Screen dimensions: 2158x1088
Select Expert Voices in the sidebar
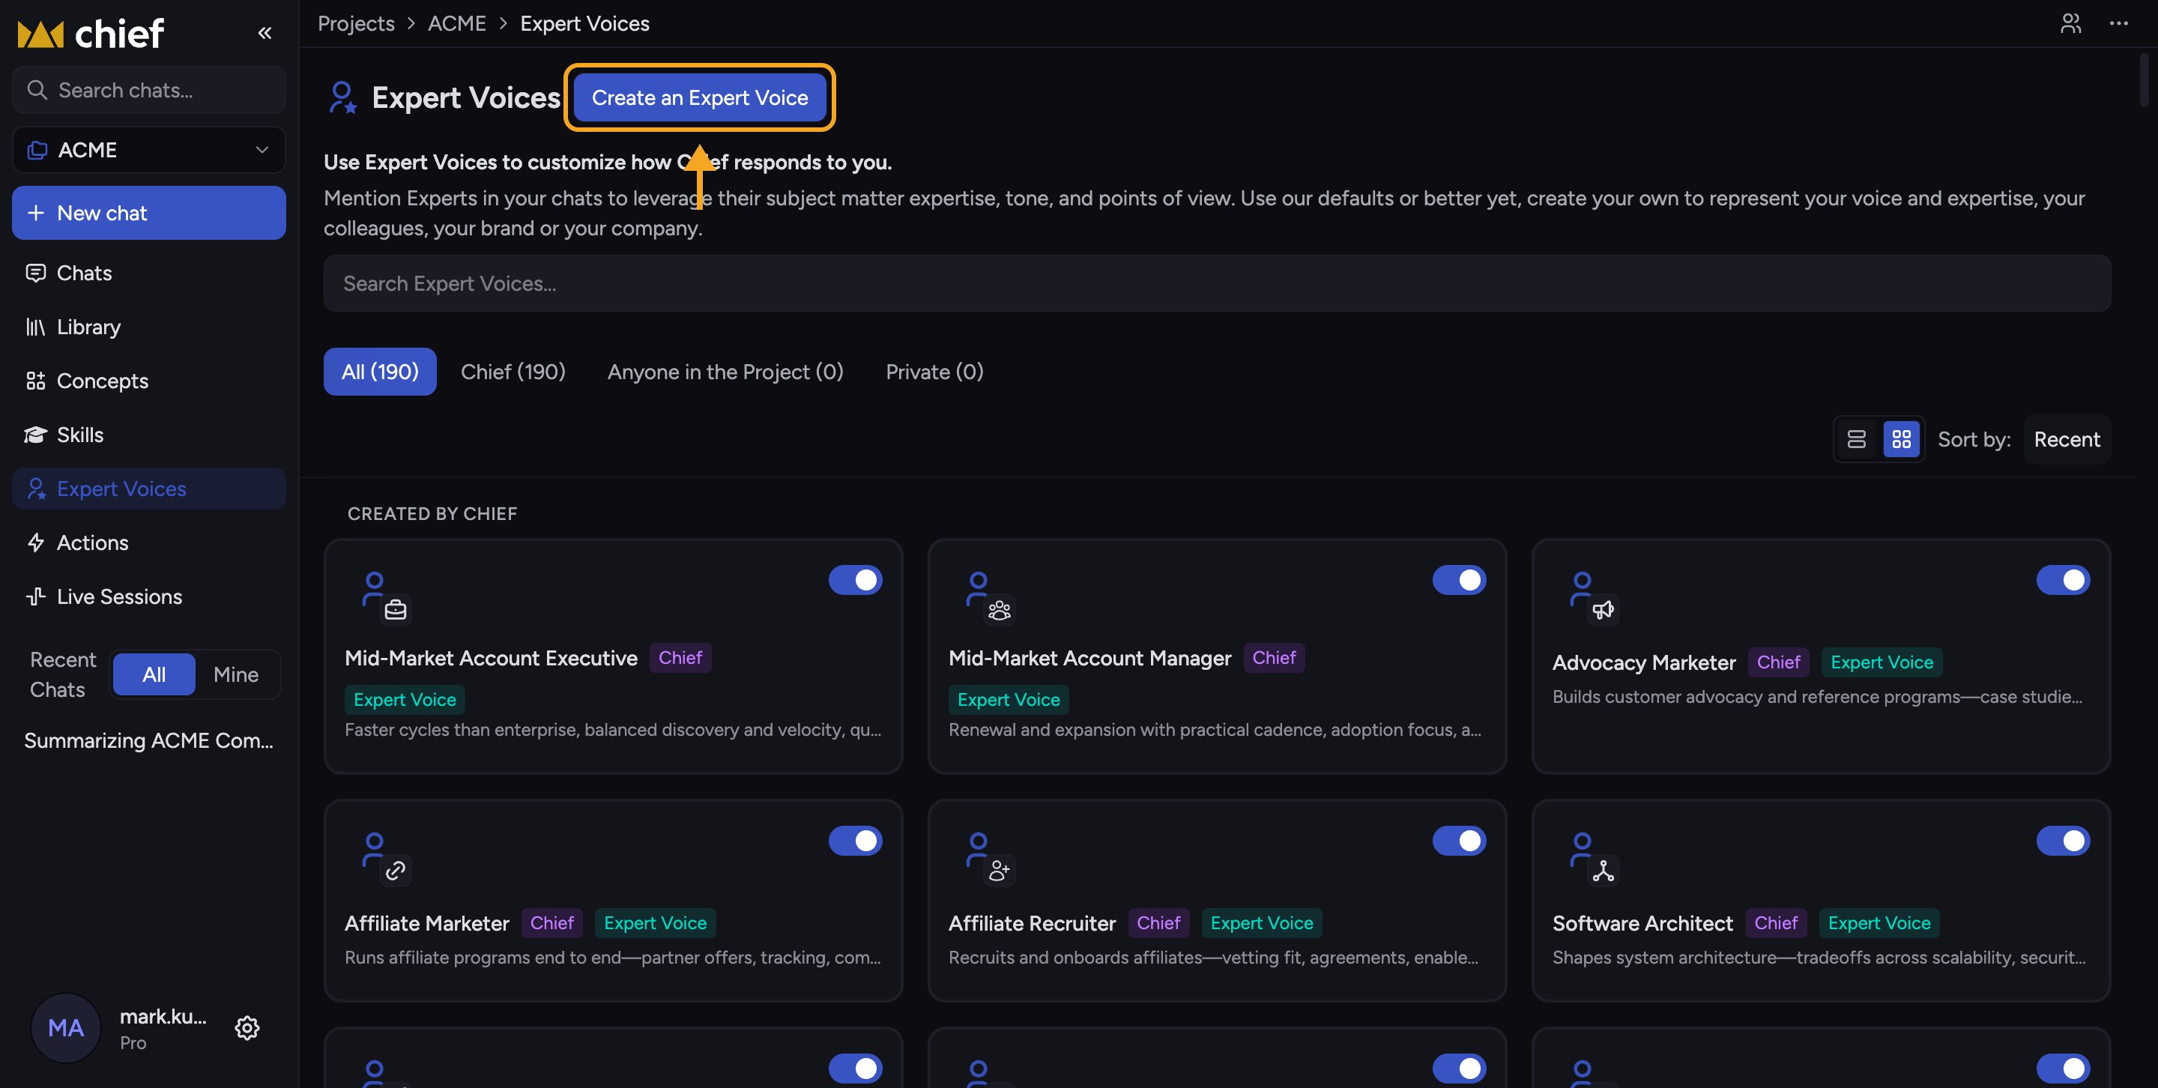click(x=149, y=489)
